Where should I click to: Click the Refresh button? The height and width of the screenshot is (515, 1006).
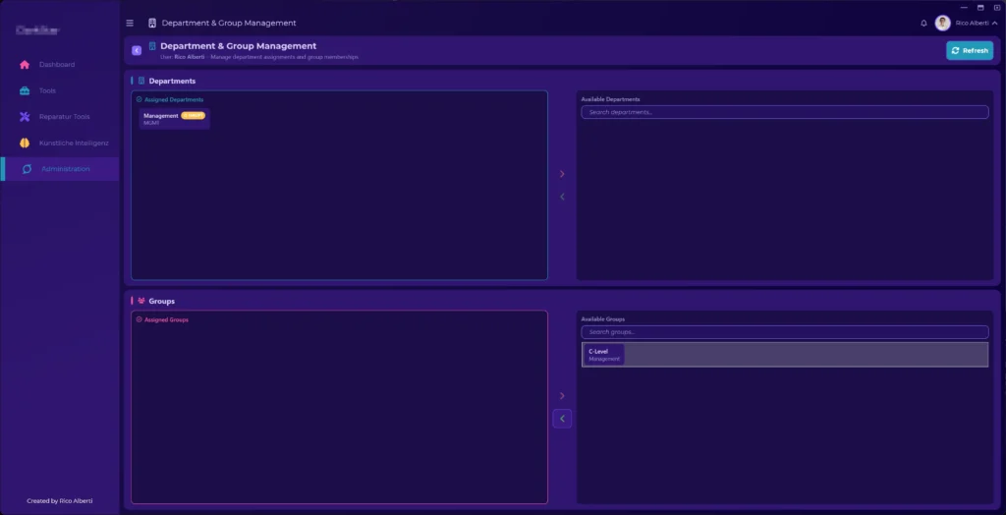[x=970, y=51]
